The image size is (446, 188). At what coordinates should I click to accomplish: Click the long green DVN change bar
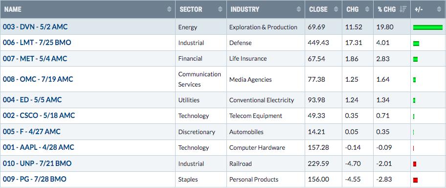428,27
